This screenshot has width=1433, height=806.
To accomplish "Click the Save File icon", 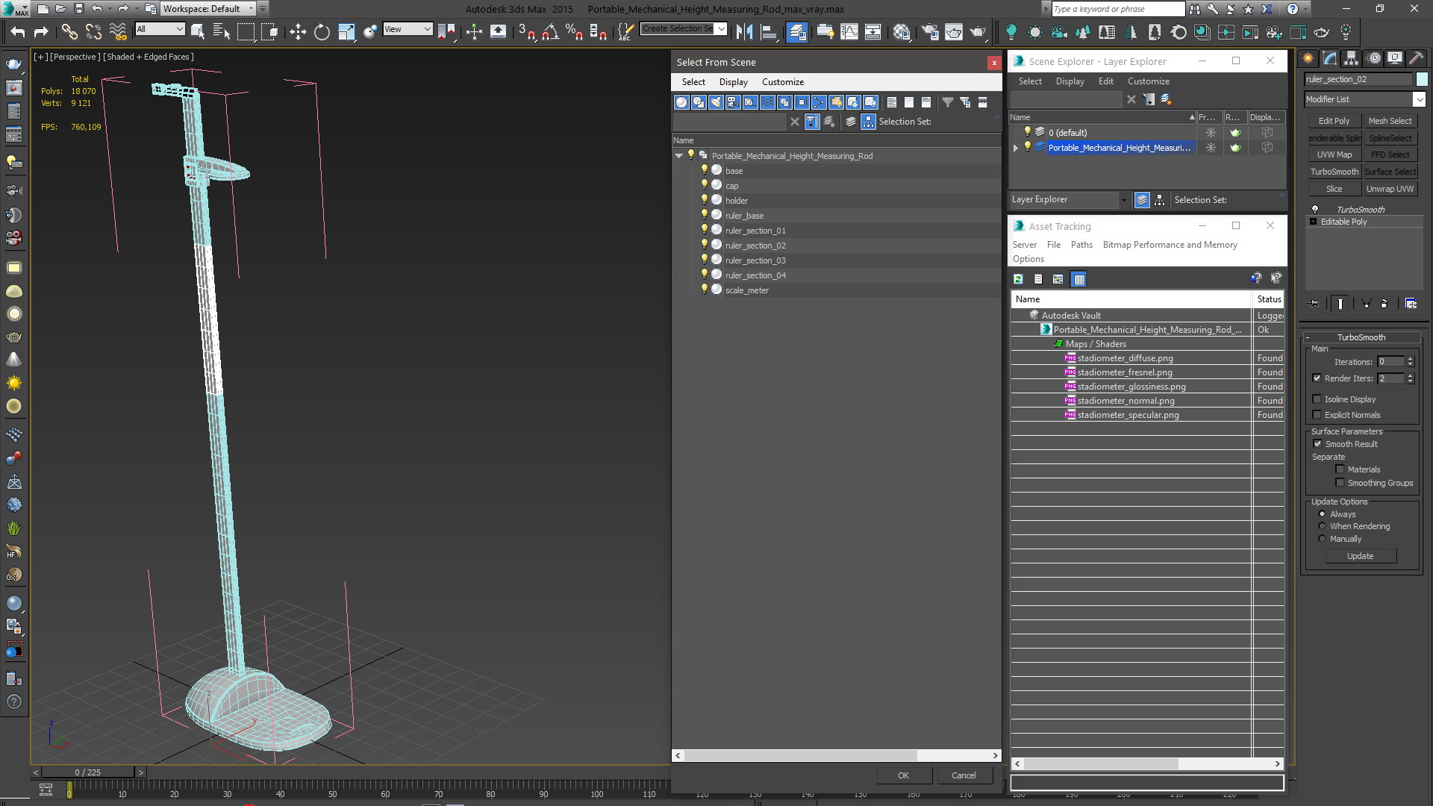I will click(x=78, y=9).
